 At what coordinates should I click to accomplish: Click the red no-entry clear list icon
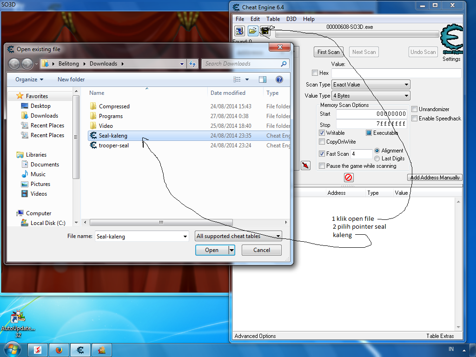click(349, 177)
